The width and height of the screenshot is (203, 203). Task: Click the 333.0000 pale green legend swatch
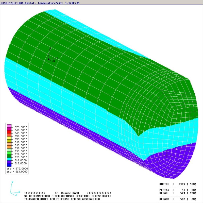point(9,150)
